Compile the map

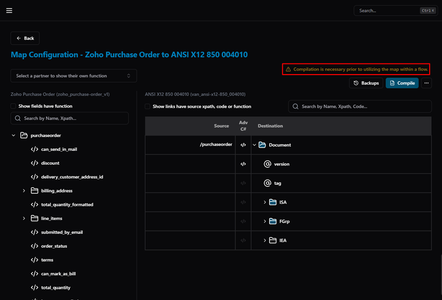coord(402,83)
